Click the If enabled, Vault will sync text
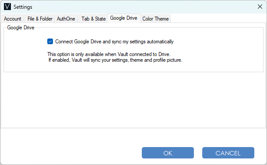The height and width of the screenshot is (165, 267). coord(115,60)
